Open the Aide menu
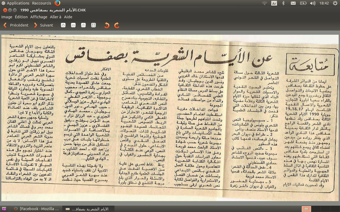340x212 pixels. coord(68,17)
